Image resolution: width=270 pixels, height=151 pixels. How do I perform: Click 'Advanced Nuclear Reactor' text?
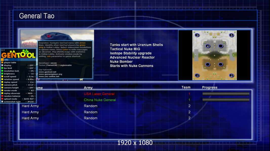click(x=132, y=57)
